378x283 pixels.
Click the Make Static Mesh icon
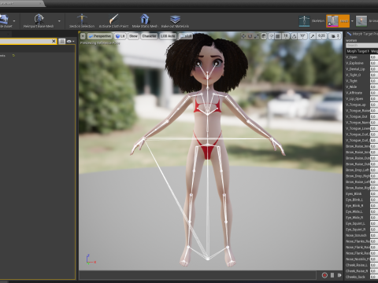(145, 19)
